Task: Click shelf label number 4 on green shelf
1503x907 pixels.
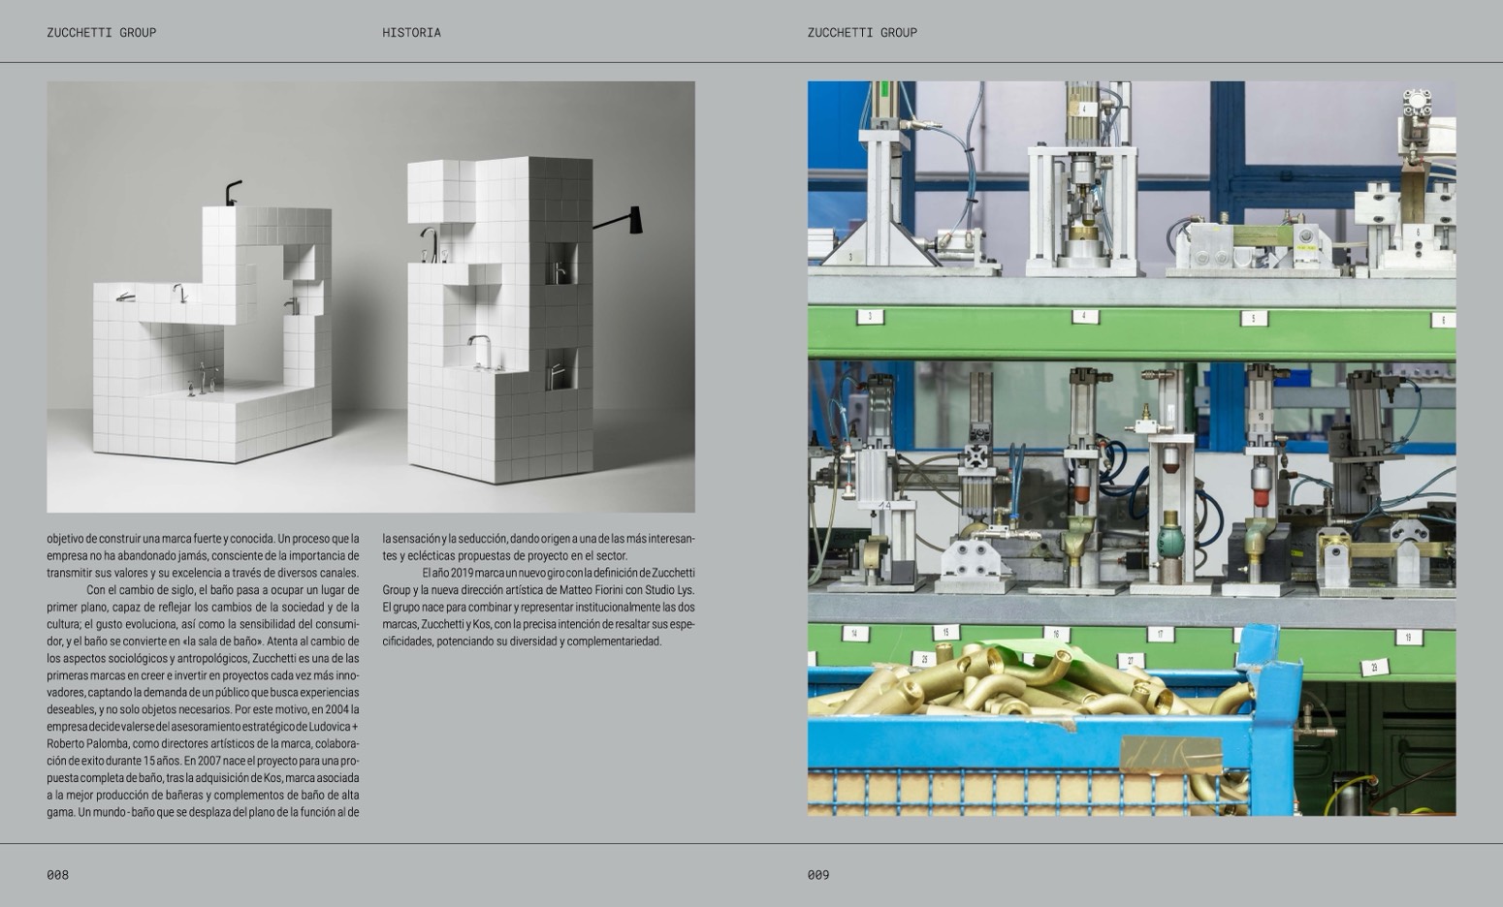Action: [x=1084, y=317]
